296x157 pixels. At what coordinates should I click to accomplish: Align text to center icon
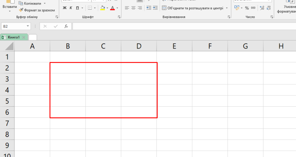tap(133, 8)
